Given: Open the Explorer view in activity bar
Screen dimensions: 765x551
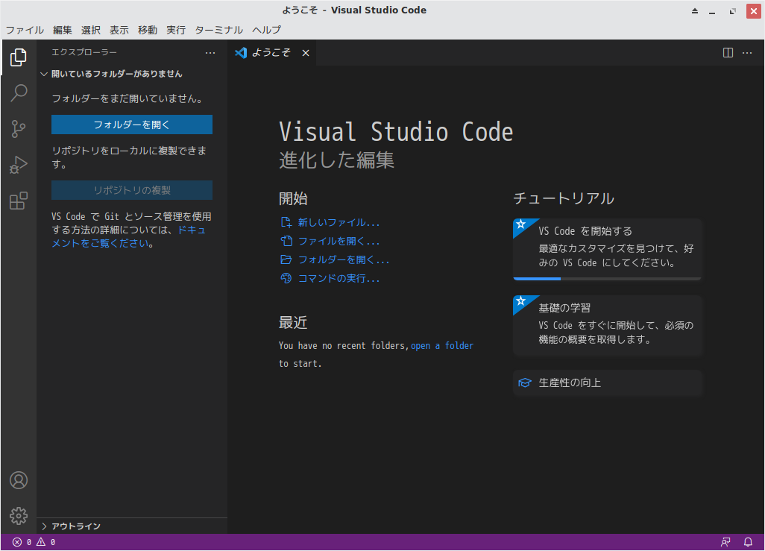Looking at the screenshot, I should (19, 57).
